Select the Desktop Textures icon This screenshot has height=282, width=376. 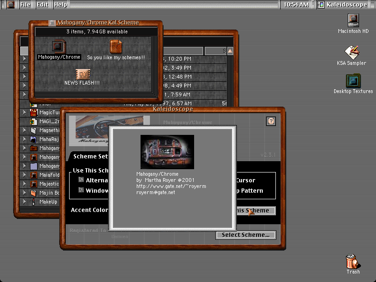pos(353,81)
